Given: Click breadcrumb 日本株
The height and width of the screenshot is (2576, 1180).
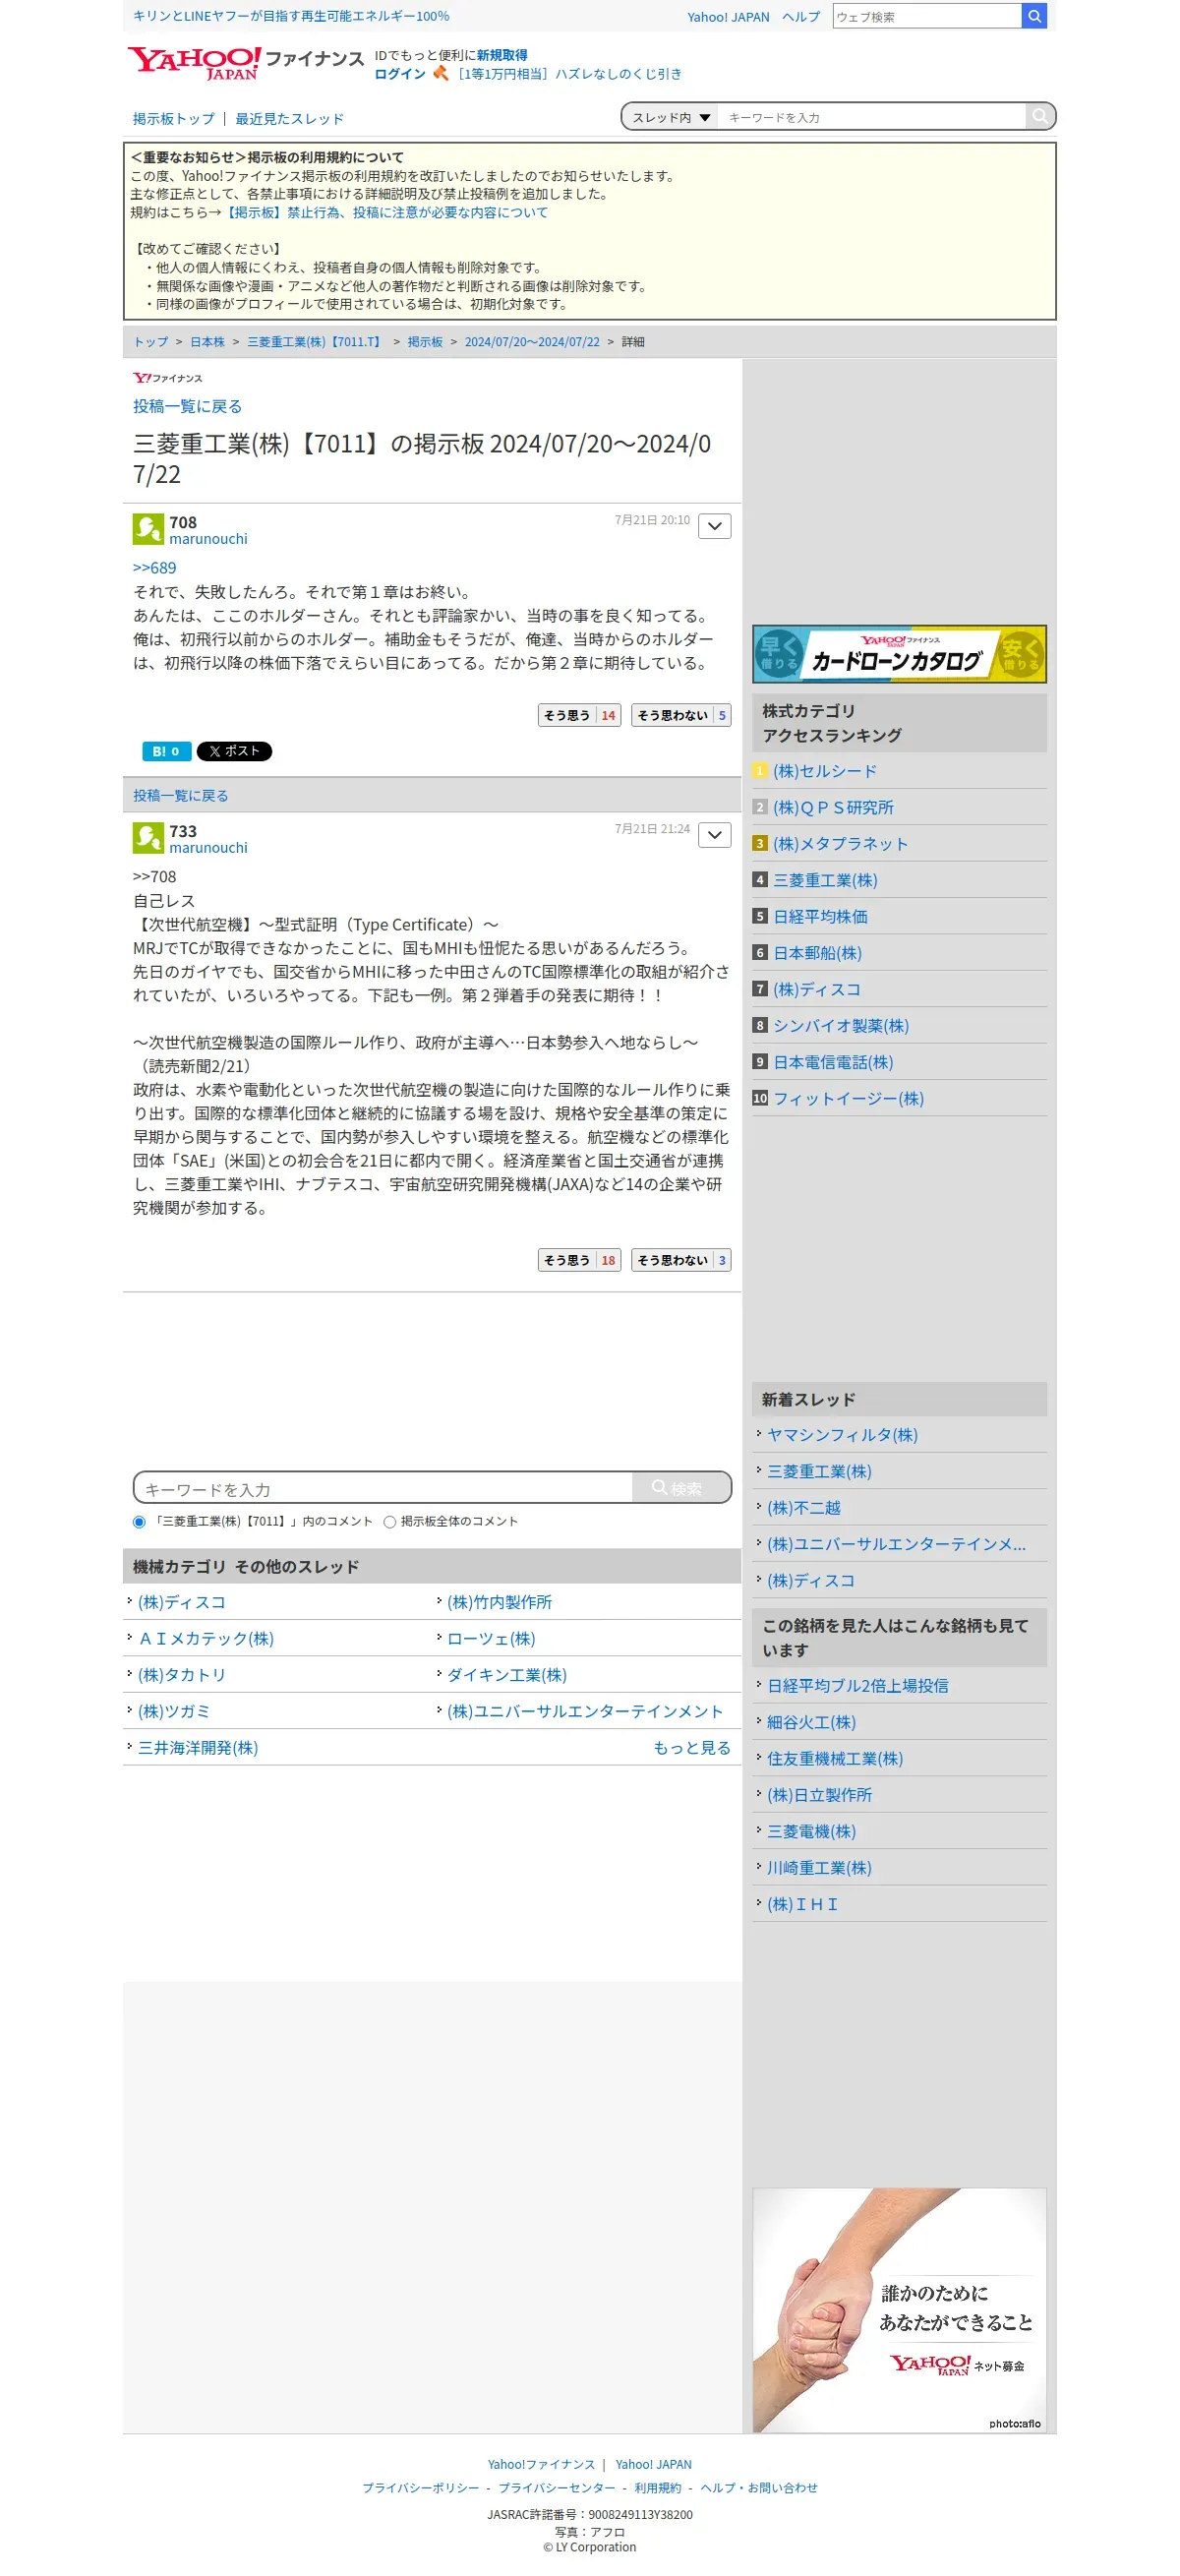Looking at the screenshot, I should pos(208,342).
